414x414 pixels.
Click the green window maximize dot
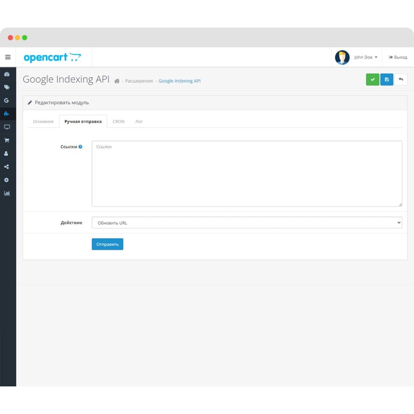24,38
